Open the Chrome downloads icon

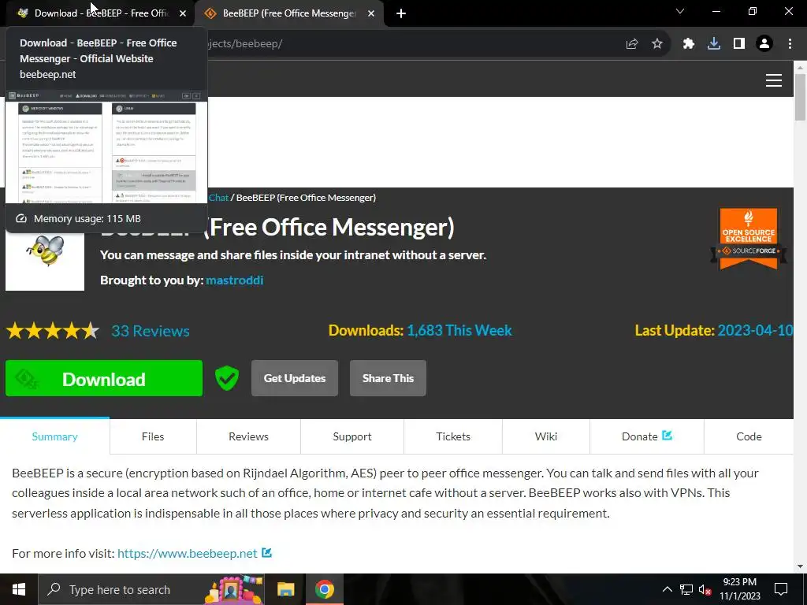pyautogui.click(x=714, y=44)
